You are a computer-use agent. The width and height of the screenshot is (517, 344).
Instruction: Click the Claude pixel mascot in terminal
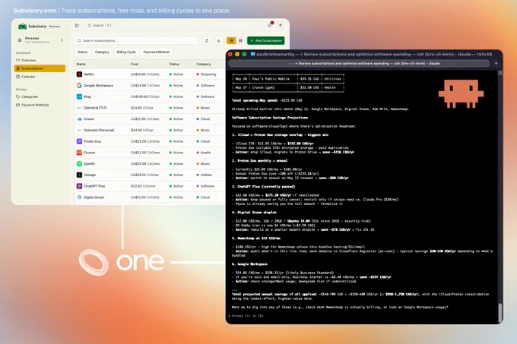point(461,93)
